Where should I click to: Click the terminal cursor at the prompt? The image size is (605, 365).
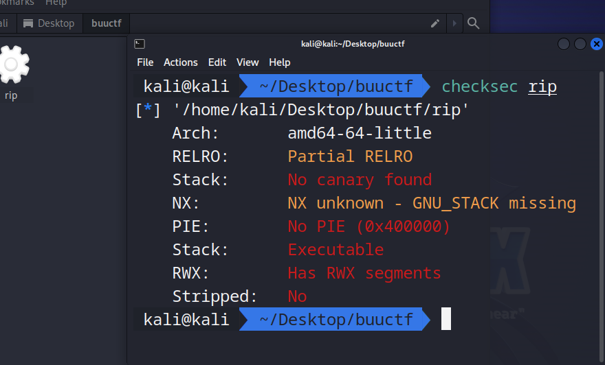click(446, 320)
